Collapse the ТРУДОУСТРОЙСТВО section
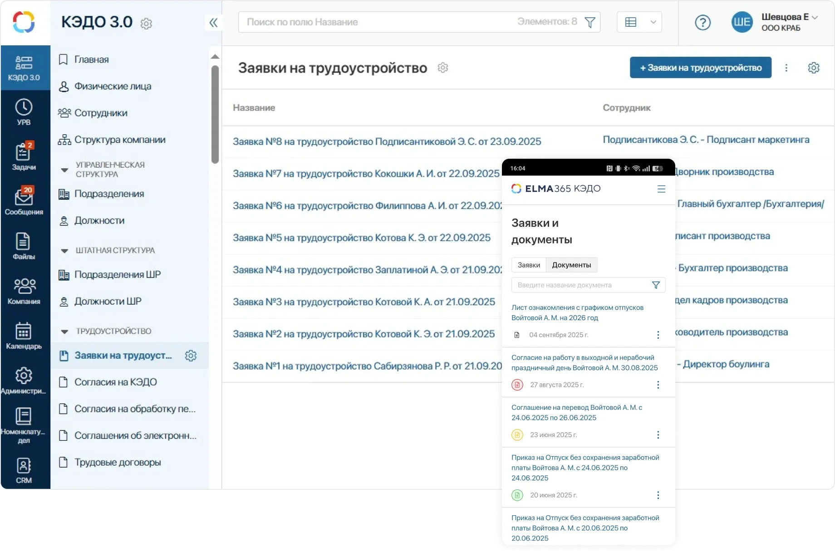Screen dimensions: 835x556 tap(64, 332)
